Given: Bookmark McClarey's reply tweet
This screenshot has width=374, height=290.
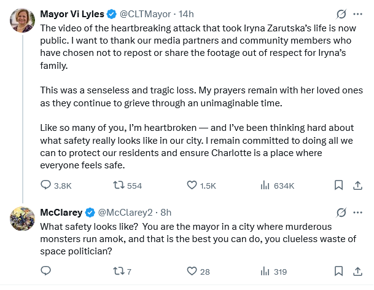Looking at the screenshot, I should [338, 271].
